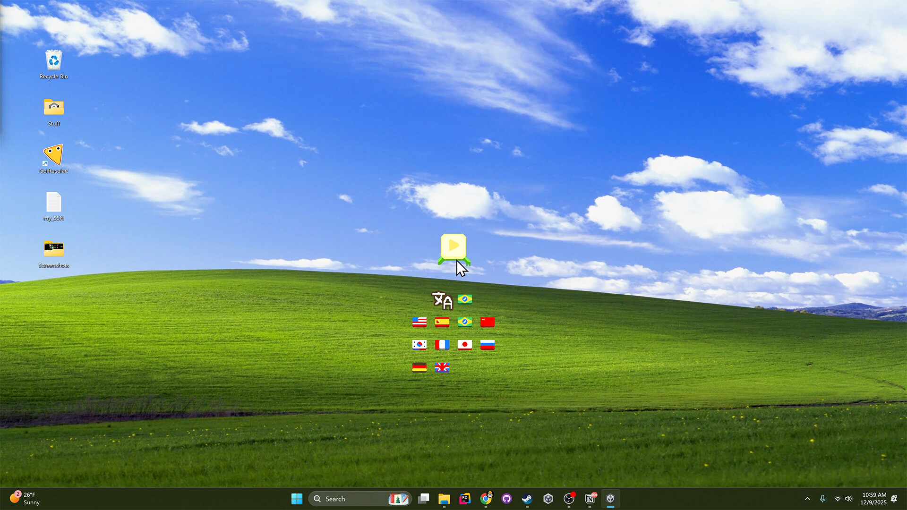Open Steam from the taskbar
Viewport: 907px width, 510px height.
click(527, 498)
